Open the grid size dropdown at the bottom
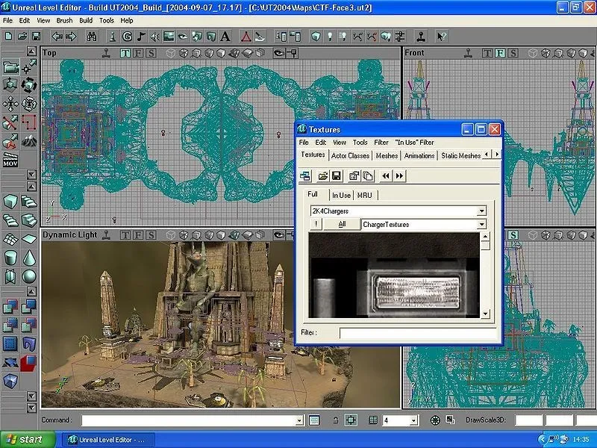The image size is (597, 448). [413, 421]
